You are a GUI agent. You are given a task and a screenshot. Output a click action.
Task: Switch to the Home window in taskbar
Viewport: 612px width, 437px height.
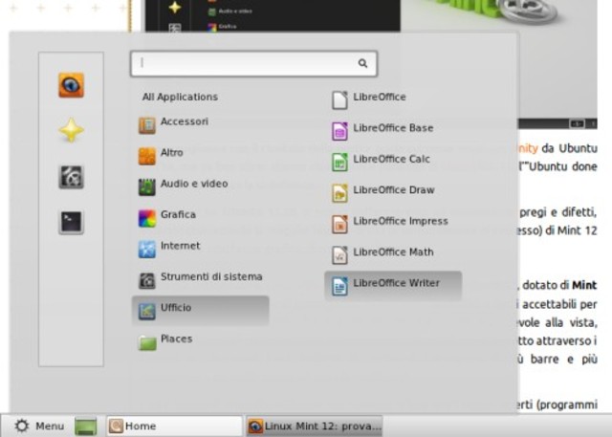174,426
